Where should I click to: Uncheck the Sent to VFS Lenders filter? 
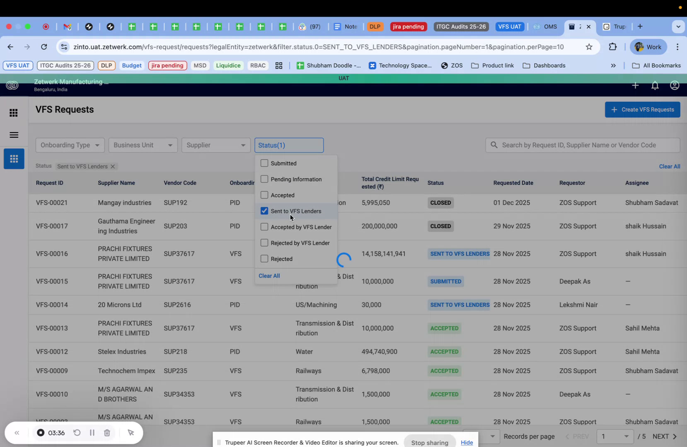[x=264, y=211]
